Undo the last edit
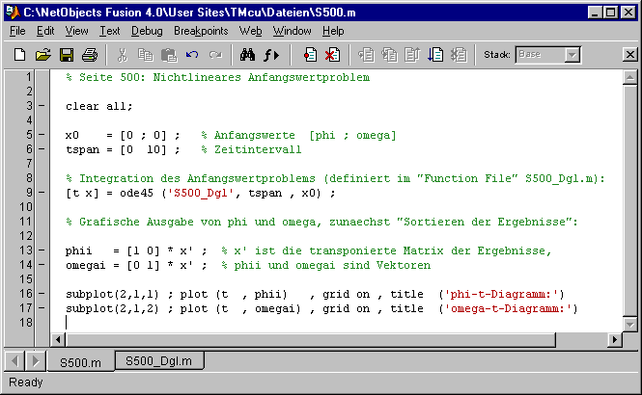 coord(191,55)
